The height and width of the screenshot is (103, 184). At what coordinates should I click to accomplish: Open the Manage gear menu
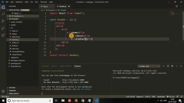coord(3,91)
